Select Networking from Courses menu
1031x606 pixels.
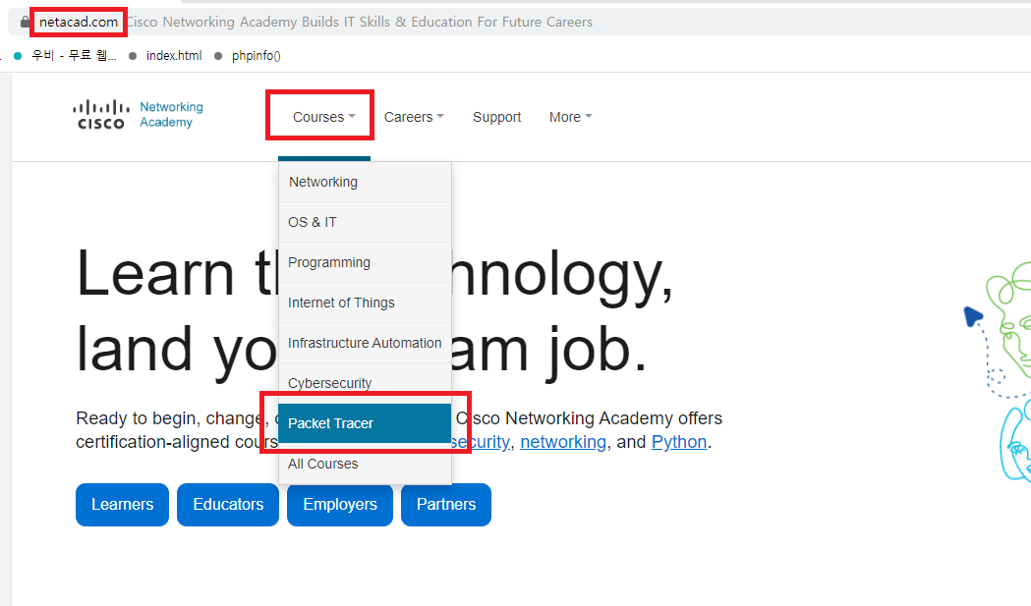(x=365, y=182)
